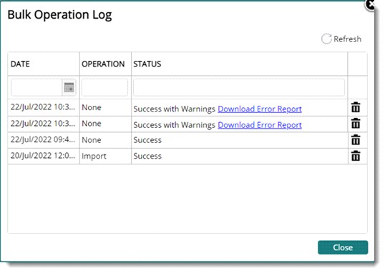Select the Success status of Import row

(x=147, y=156)
